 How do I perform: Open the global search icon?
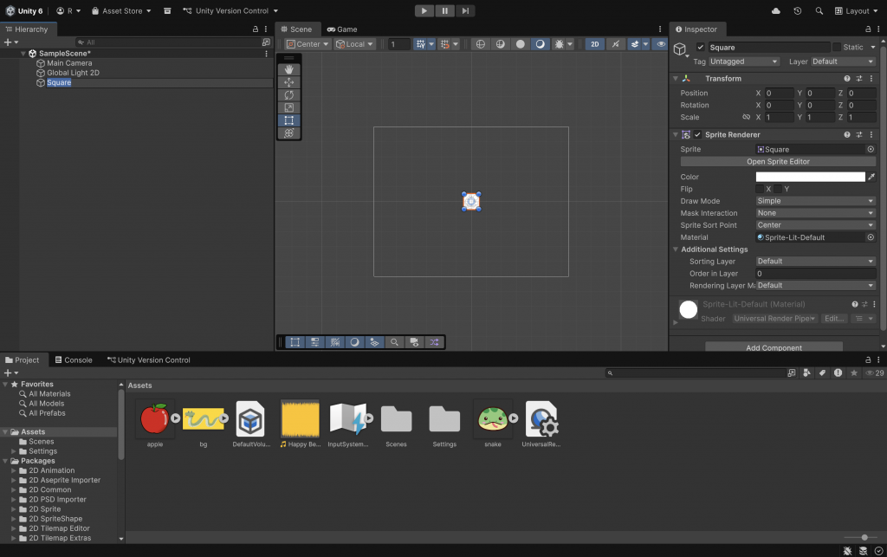pyautogui.click(x=819, y=10)
